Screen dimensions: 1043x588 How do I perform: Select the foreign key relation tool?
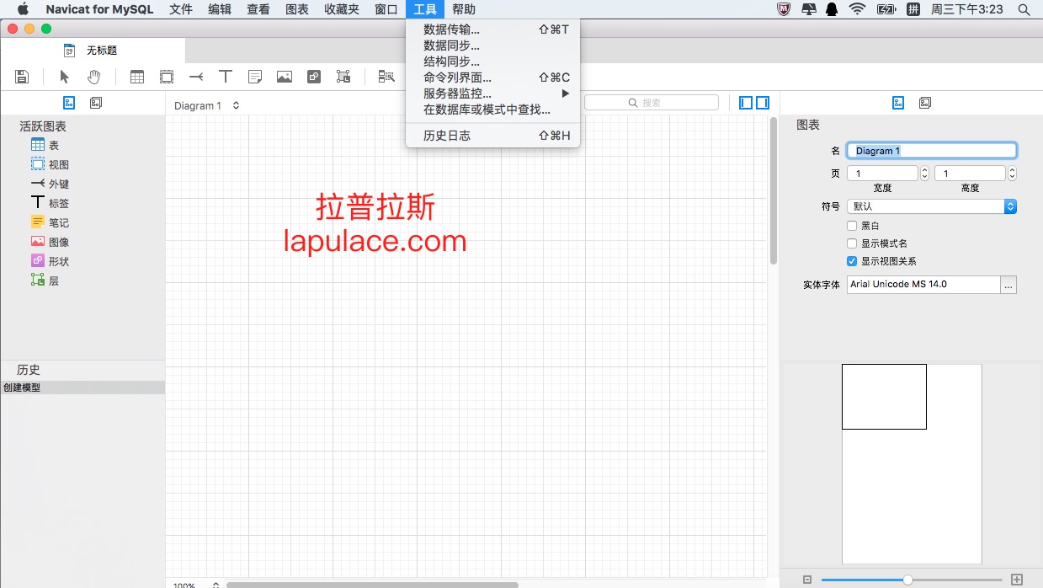(x=196, y=77)
